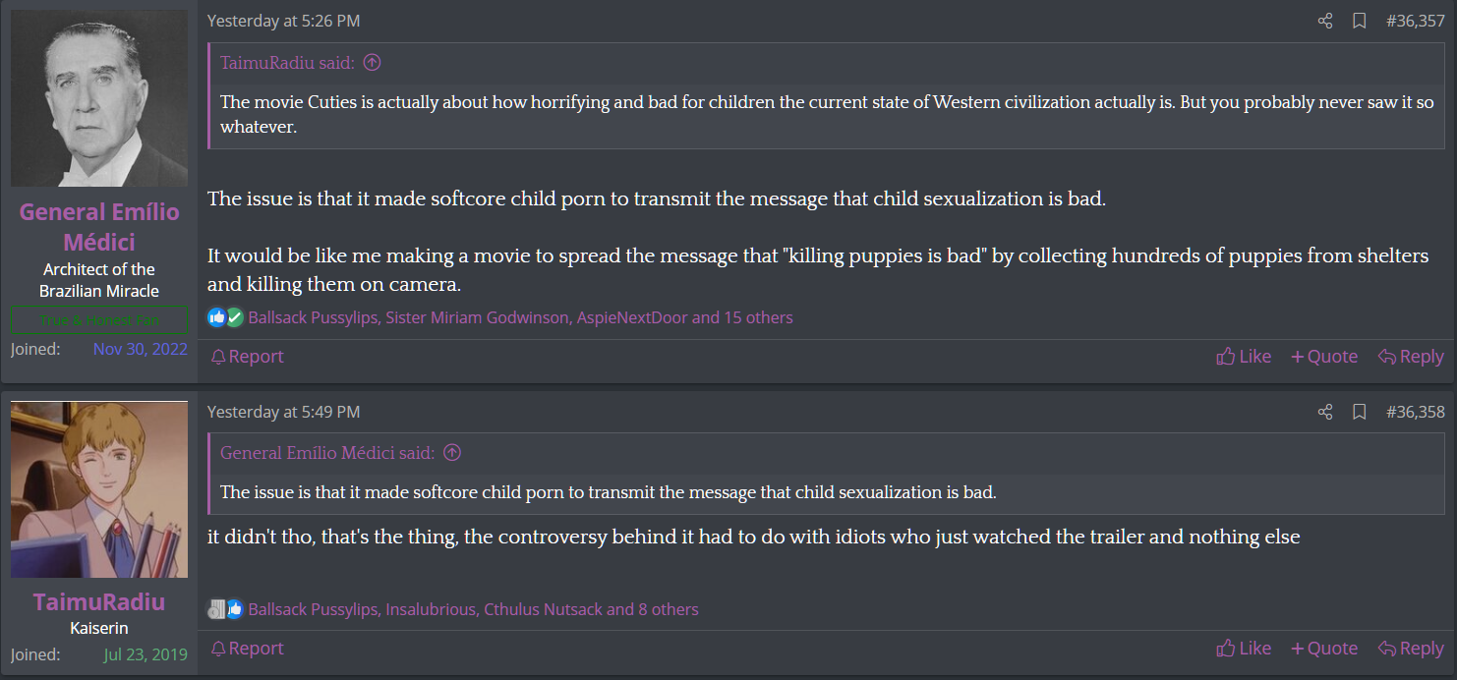Viewport: 1457px width, 680px height.
Task: Open post number #36,357 permalink
Action: (x=1415, y=21)
